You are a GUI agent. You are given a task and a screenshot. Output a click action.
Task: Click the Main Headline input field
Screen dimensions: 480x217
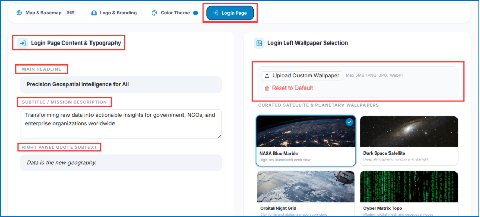click(x=121, y=84)
